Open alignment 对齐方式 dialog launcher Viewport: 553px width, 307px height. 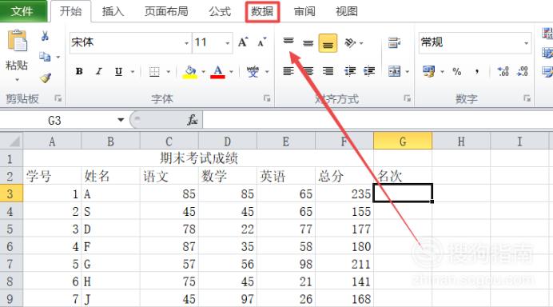click(x=407, y=98)
